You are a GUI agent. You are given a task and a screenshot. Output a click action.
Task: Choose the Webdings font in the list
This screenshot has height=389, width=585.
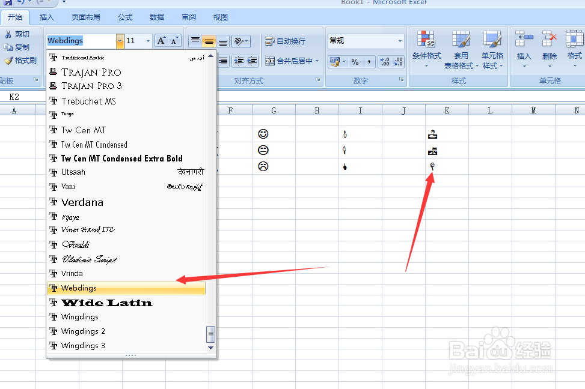126,288
